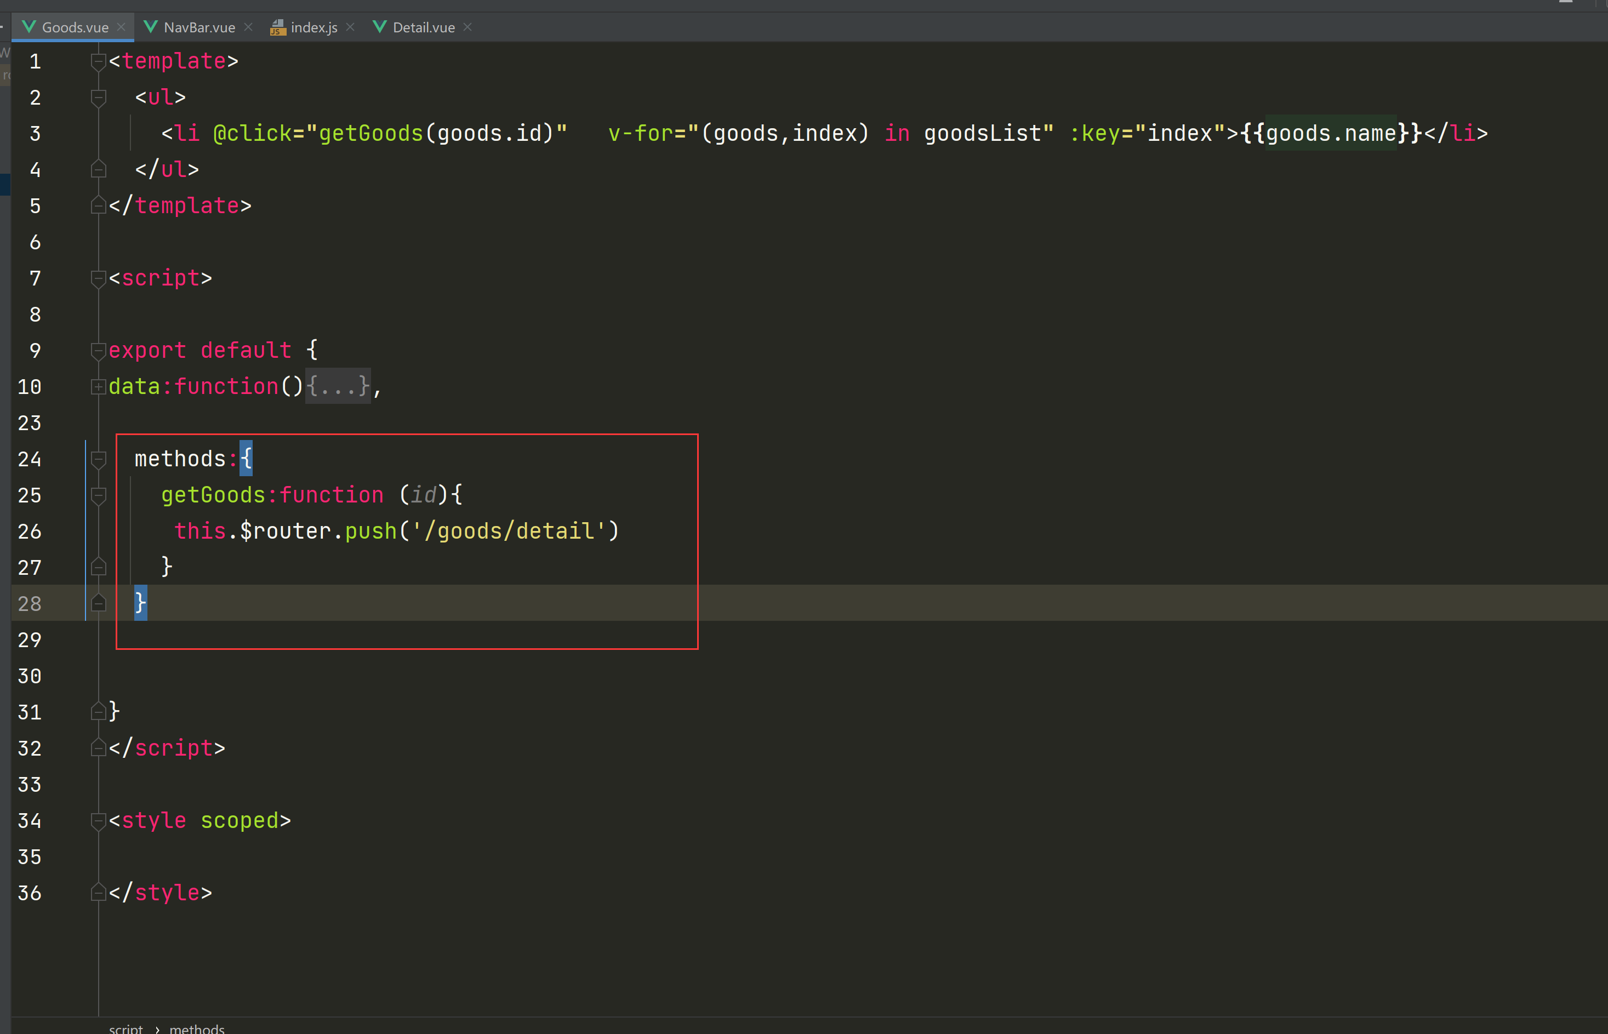Click line number 26 in the gutter
This screenshot has width=1608, height=1034.
point(30,532)
